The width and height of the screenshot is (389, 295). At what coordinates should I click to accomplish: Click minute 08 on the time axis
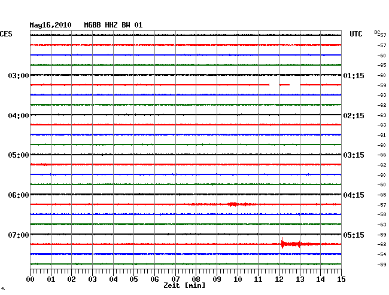(196, 279)
